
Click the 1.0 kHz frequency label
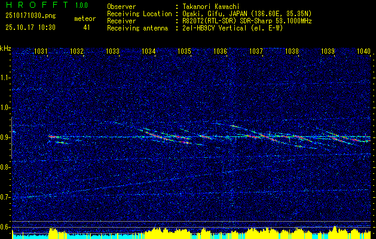4,108
